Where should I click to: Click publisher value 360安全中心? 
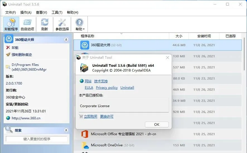coord(15,97)
